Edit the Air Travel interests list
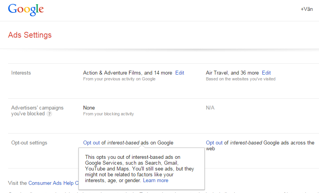This screenshot has width=319, height=193. 266,73
